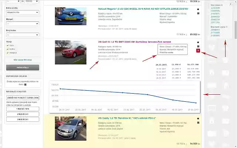Toggle the novo condition checkbox
237x148 pixels.
pyautogui.click(x=7, y=45)
